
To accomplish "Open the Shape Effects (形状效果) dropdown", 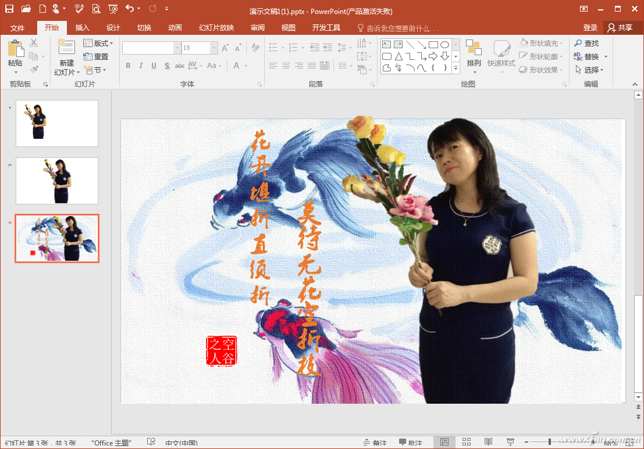I will tap(541, 70).
